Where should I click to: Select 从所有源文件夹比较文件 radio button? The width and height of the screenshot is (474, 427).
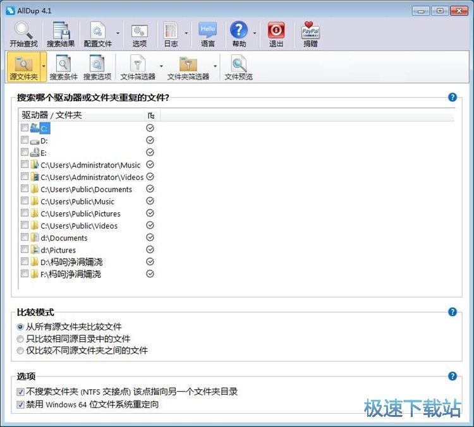pyautogui.click(x=20, y=327)
